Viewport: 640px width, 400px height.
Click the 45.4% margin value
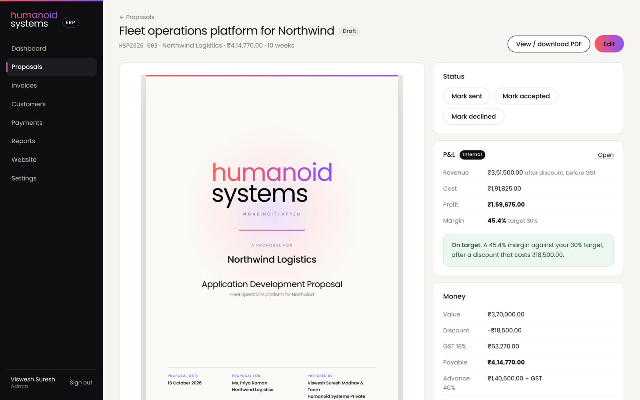(x=497, y=221)
